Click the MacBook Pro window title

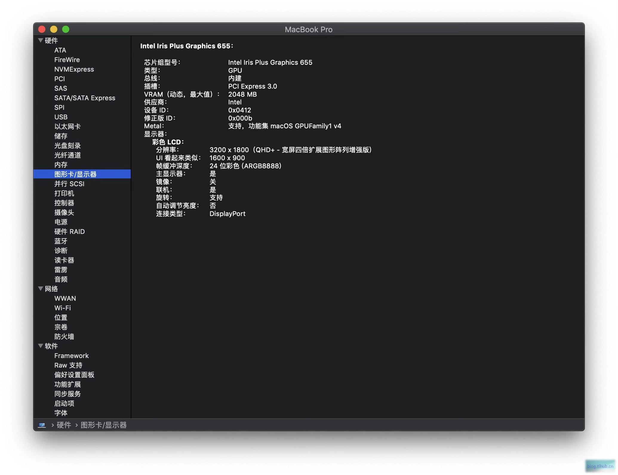coord(308,30)
